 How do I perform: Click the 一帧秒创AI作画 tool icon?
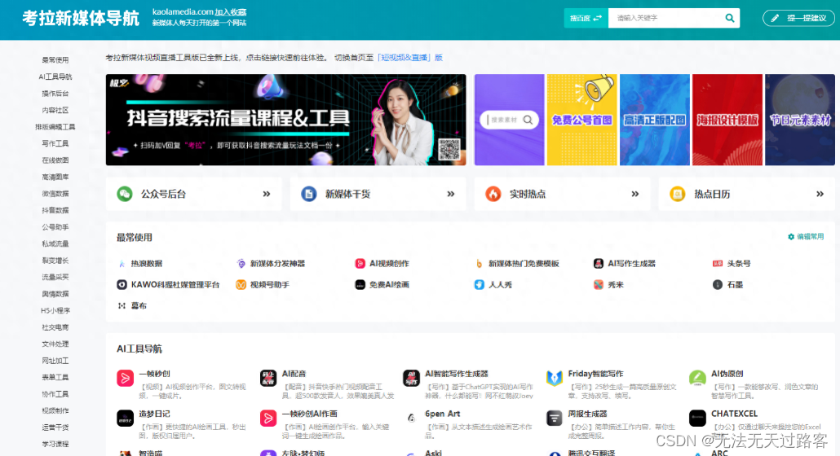[267, 418]
